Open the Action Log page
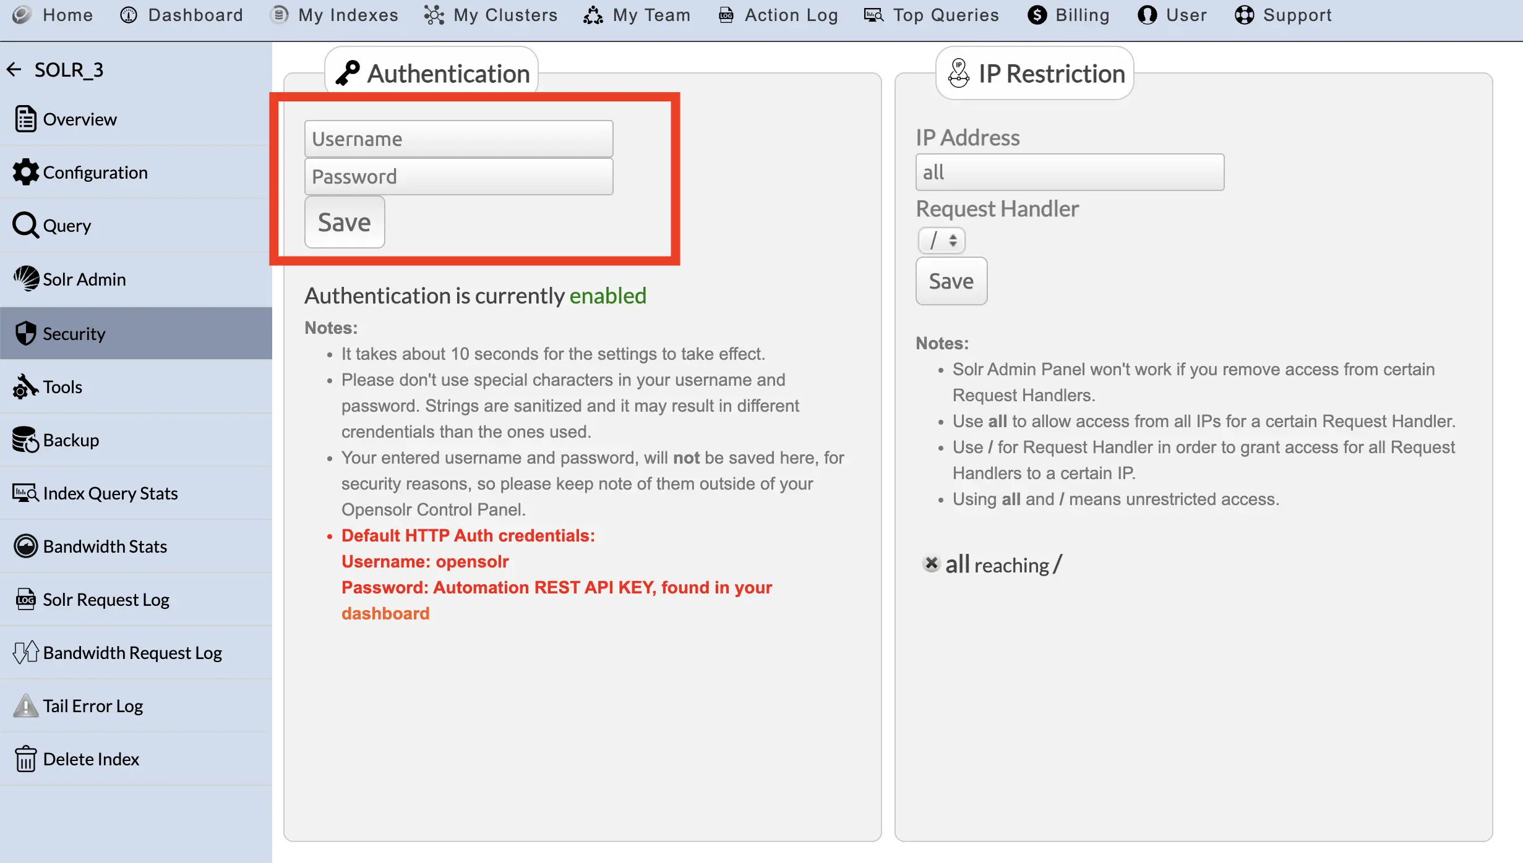Image resolution: width=1523 pixels, height=863 pixels. click(777, 15)
